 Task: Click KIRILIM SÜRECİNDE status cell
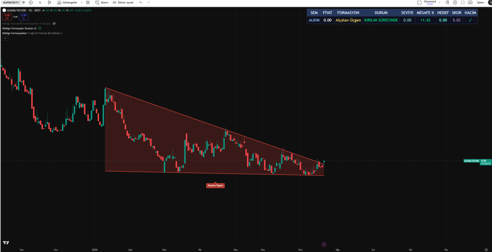click(381, 20)
